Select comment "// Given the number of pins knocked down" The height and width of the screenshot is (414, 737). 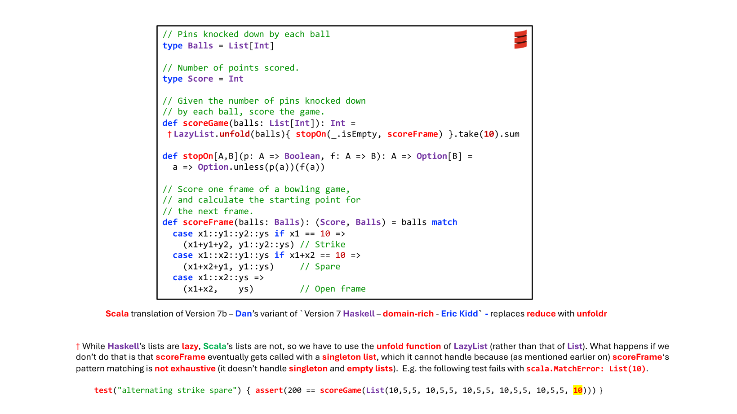pos(264,101)
